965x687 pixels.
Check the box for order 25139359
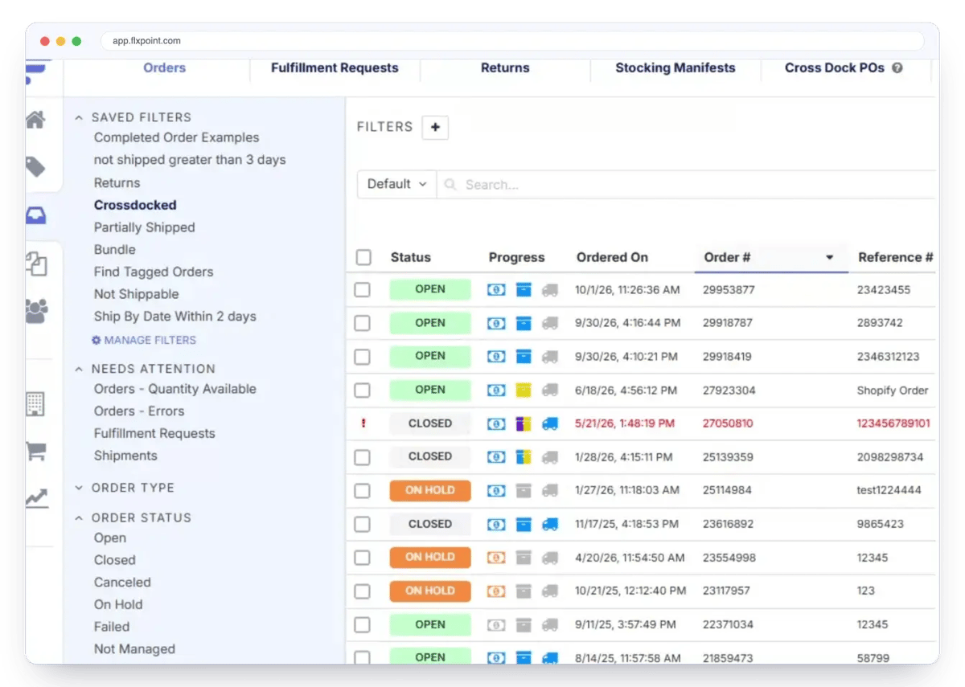[363, 457]
